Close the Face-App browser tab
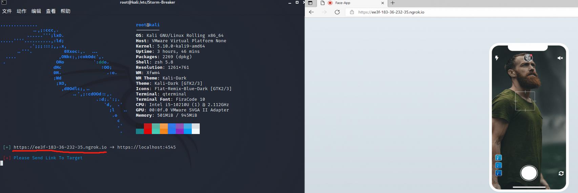578x193 pixels. tap(383, 3)
